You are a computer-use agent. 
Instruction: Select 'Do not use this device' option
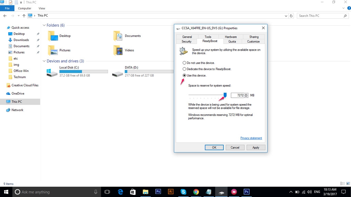pyautogui.click(x=184, y=63)
